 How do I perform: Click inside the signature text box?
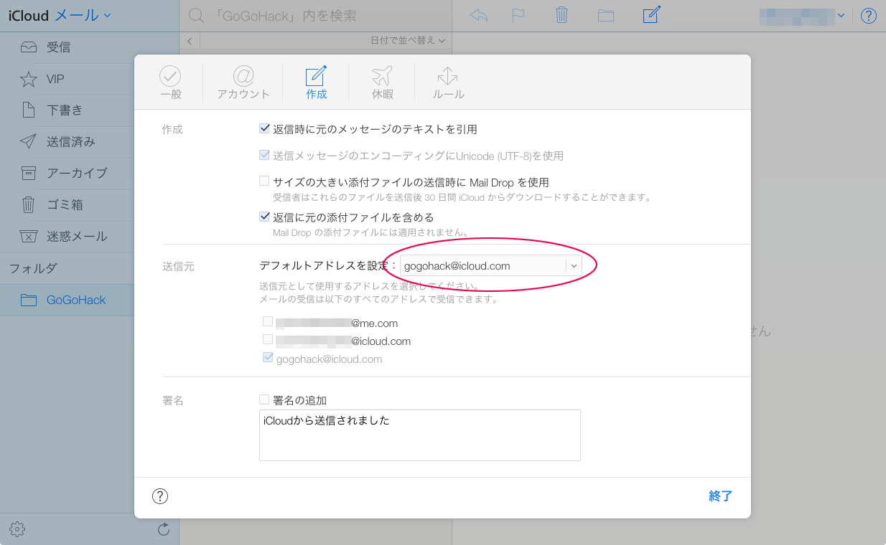point(419,435)
